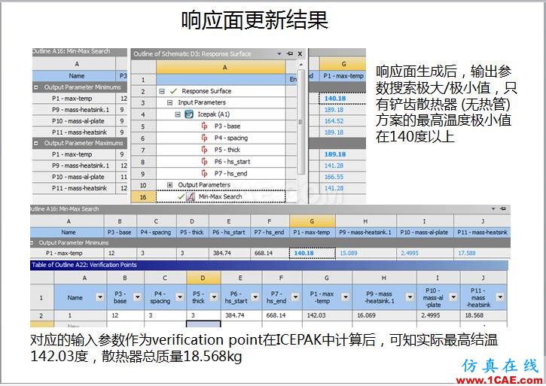The width and height of the screenshot is (546, 386).
Task: Click the P4 - spacing parameter icon
Action: (x=204, y=138)
